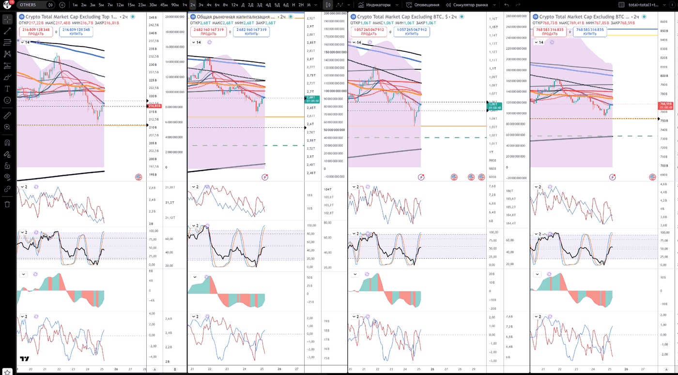Switch to the 15м timeframe
This screenshot has height=375, width=678.
click(131, 5)
